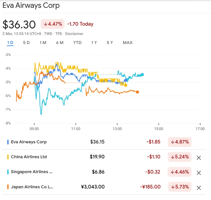Click the 5.73% badge for Japan Airlines
The width and height of the screenshot is (211, 200).
pos(180,187)
